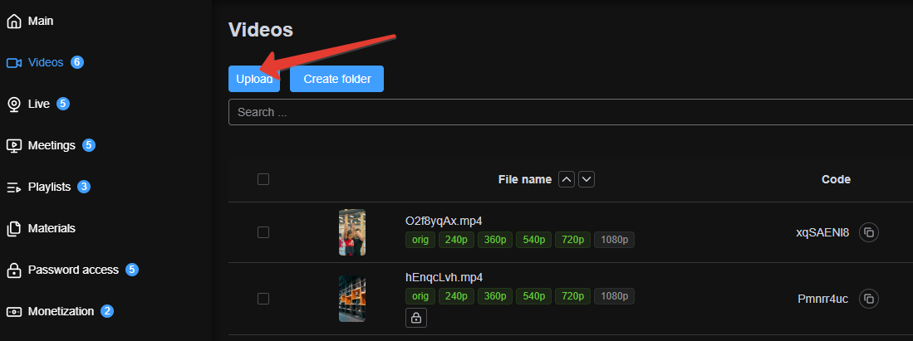Select the 540p tag of O2f8yqAx.mp4

[x=534, y=240]
